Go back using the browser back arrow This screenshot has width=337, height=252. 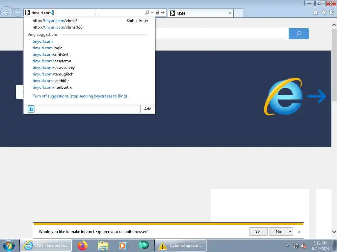point(7,12)
